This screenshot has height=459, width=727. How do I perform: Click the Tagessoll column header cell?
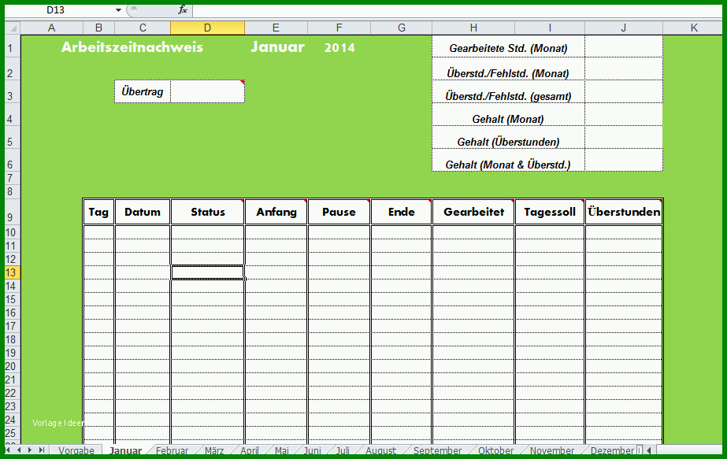coord(550,212)
